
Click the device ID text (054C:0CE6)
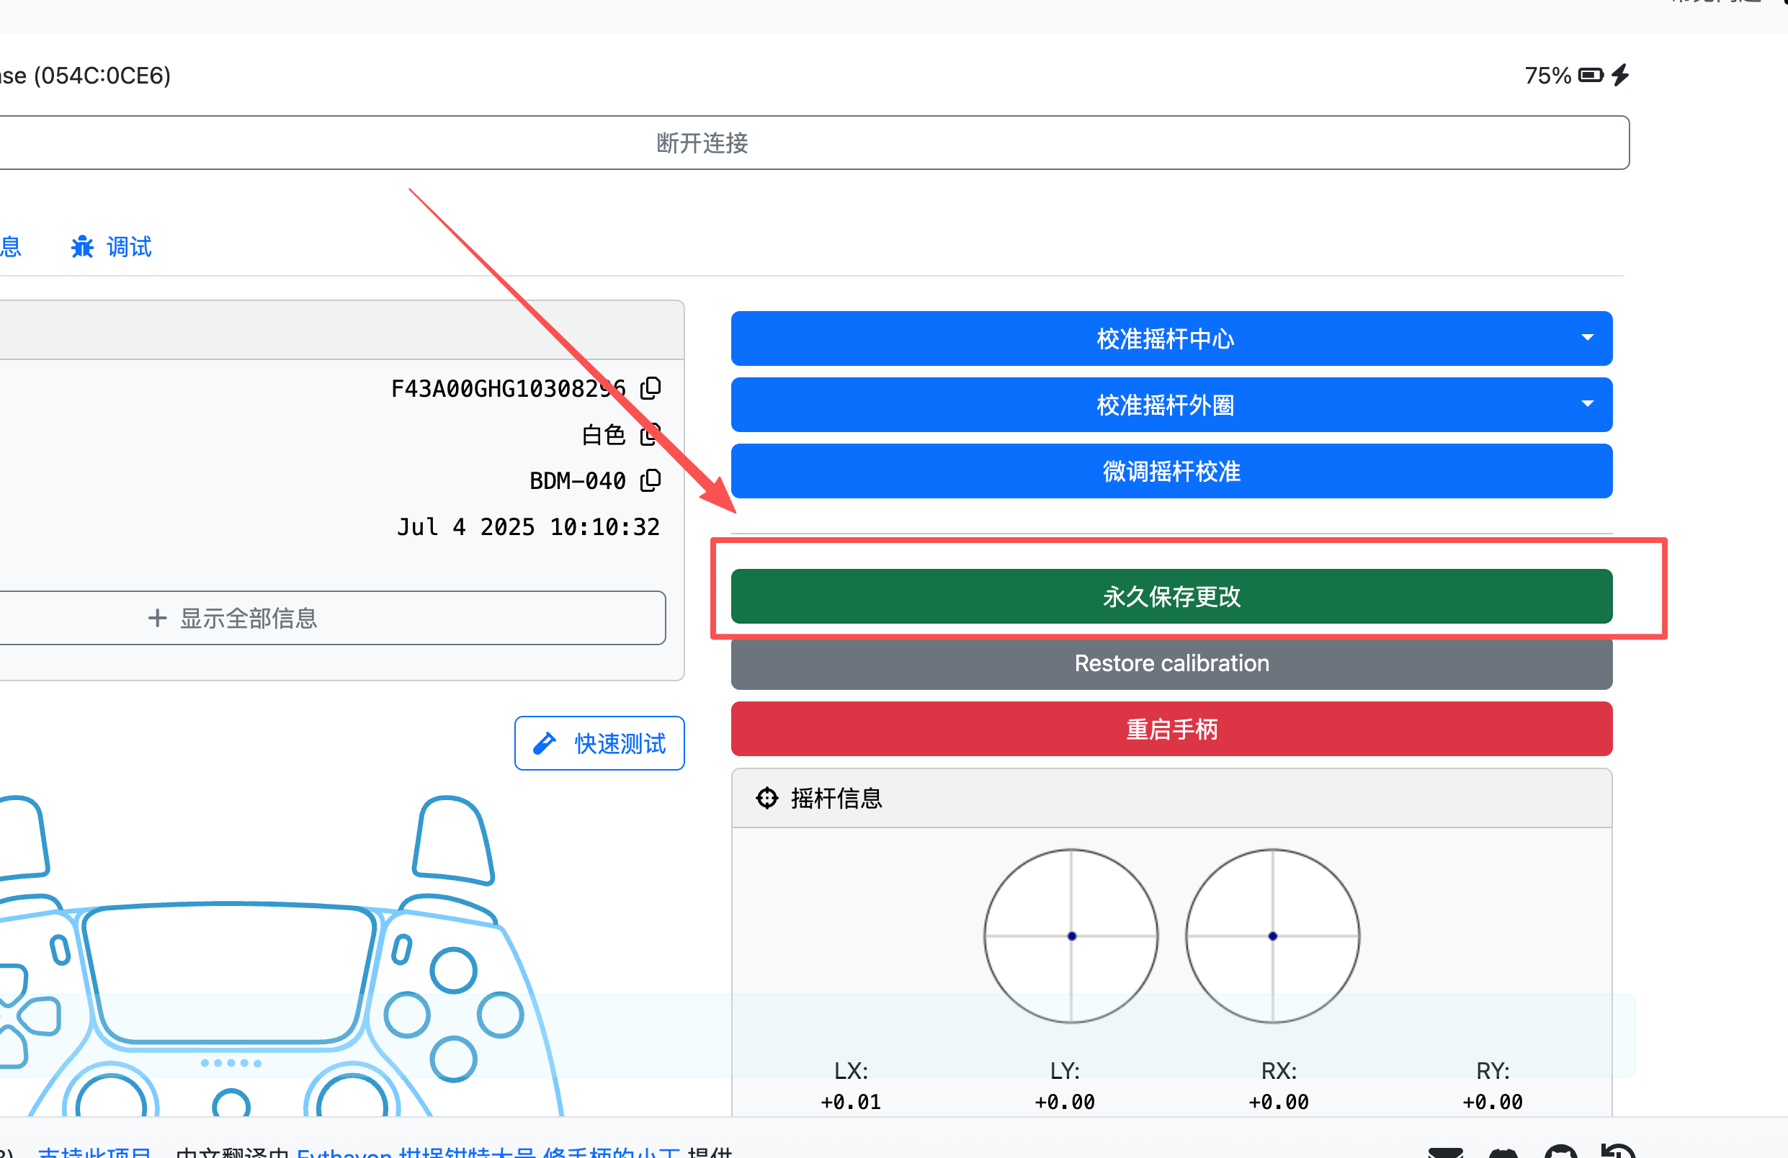[x=102, y=75]
